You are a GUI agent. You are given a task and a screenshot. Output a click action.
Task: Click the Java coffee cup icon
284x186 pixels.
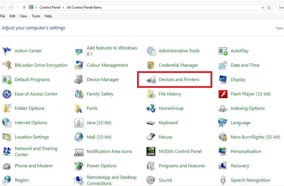point(79,123)
